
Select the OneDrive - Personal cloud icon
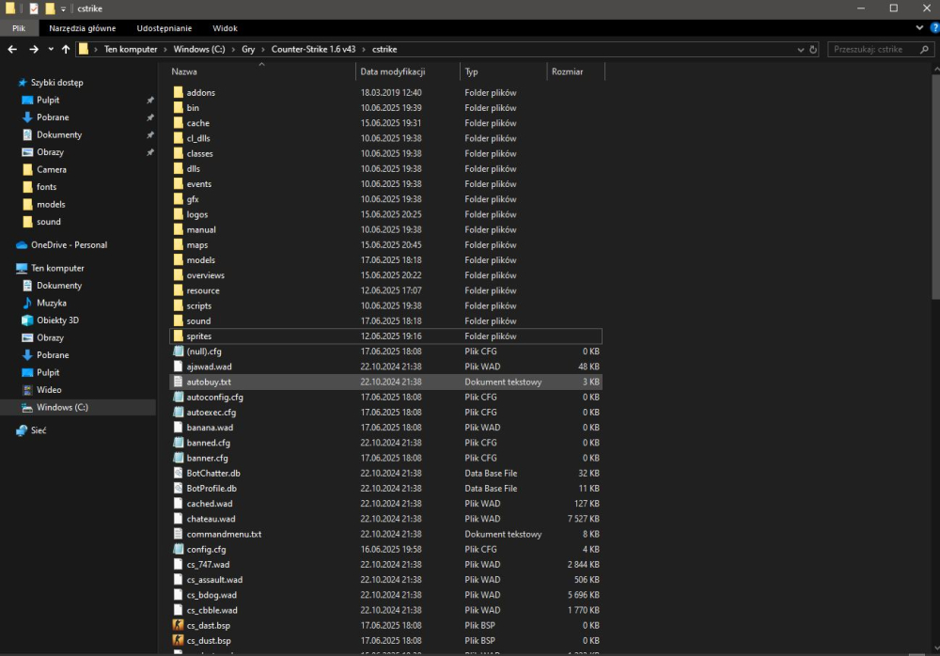[23, 245]
